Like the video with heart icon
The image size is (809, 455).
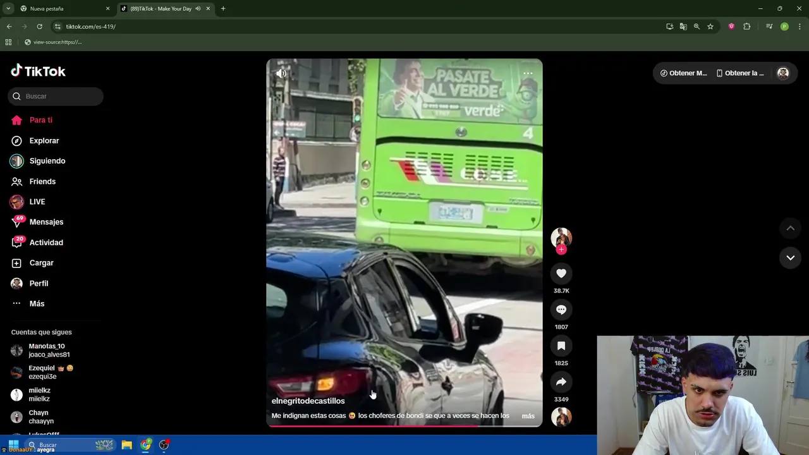coord(561,273)
